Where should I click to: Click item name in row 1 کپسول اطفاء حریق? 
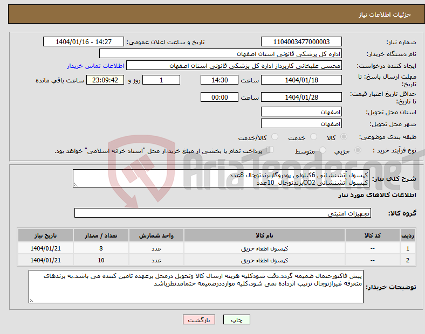[x=264, y=248]
